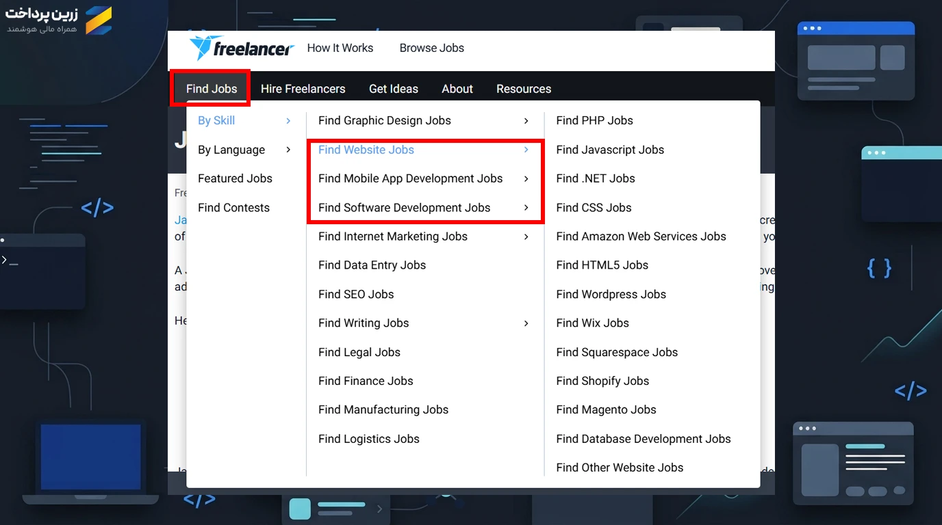Expand the Internet Marketing Jobs chevron
This screenshot has height=525, width=942.
[x=526, y=237]
